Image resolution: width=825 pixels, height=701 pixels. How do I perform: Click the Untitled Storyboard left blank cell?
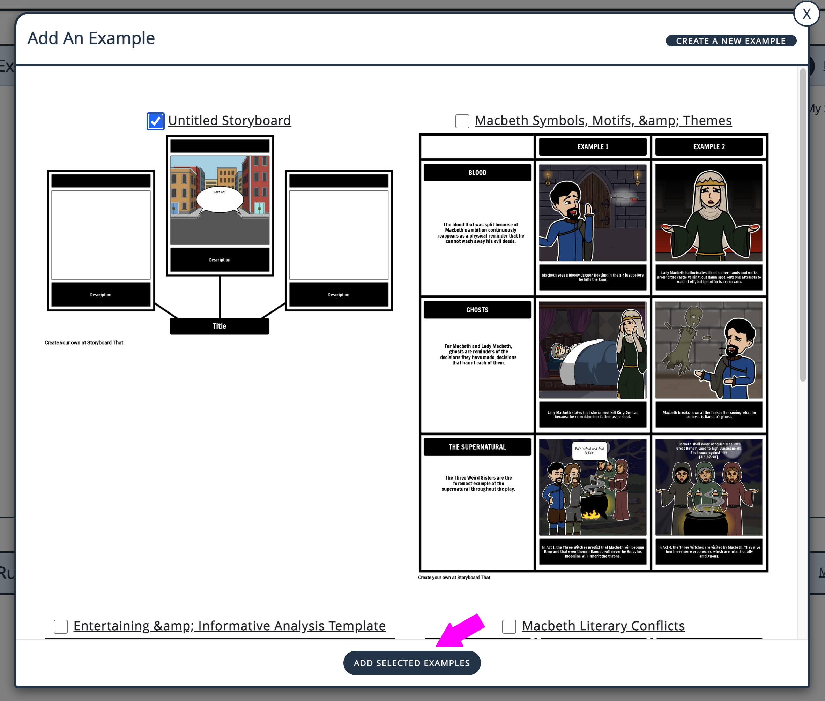tap(101, 235)
